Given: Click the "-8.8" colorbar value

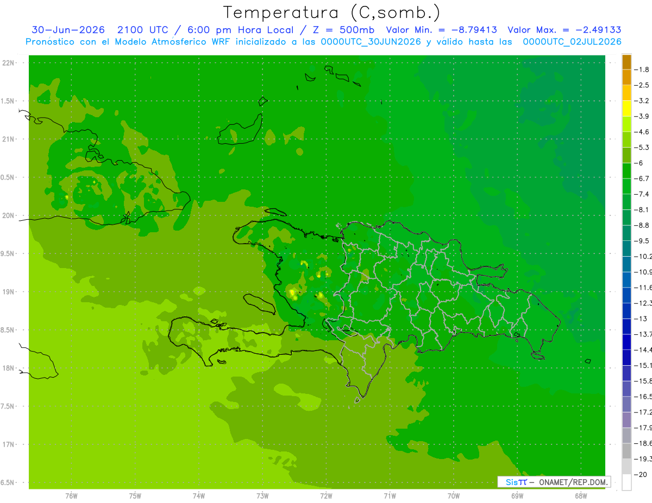Looking at the screenshot, I should pyautogui.click(x=642, y=225).
